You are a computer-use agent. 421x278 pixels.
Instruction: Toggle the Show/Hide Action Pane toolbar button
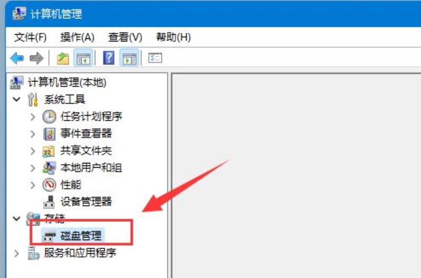(x=129, y=58)
